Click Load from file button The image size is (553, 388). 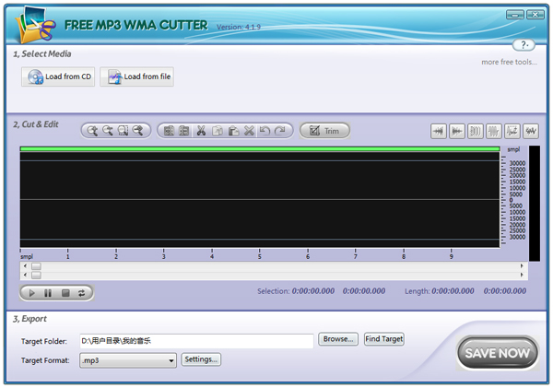click(x=136, y=77)
